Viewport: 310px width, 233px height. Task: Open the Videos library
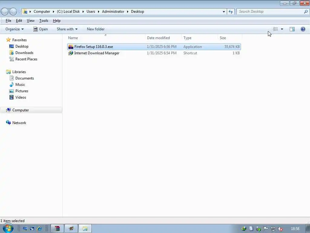click(21, 97)
